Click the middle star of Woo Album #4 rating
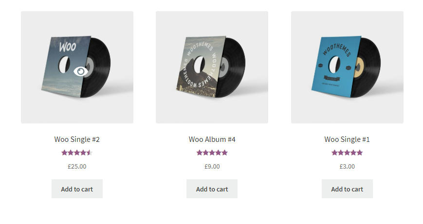The width and height of the screenshot is (423, 224). pyautogui.click(x=212, y=153)
